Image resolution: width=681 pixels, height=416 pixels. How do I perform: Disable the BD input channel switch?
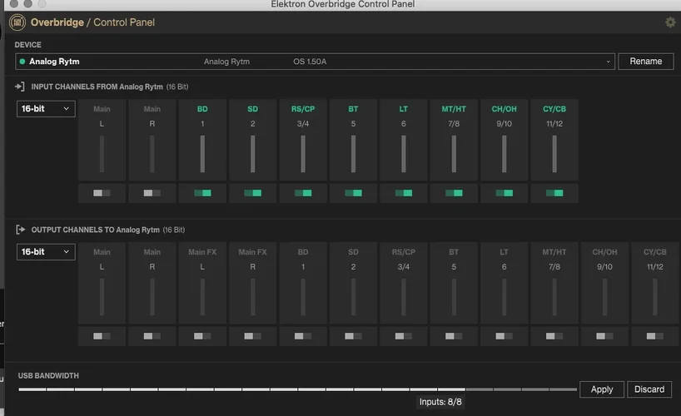[x=202, y=193]
